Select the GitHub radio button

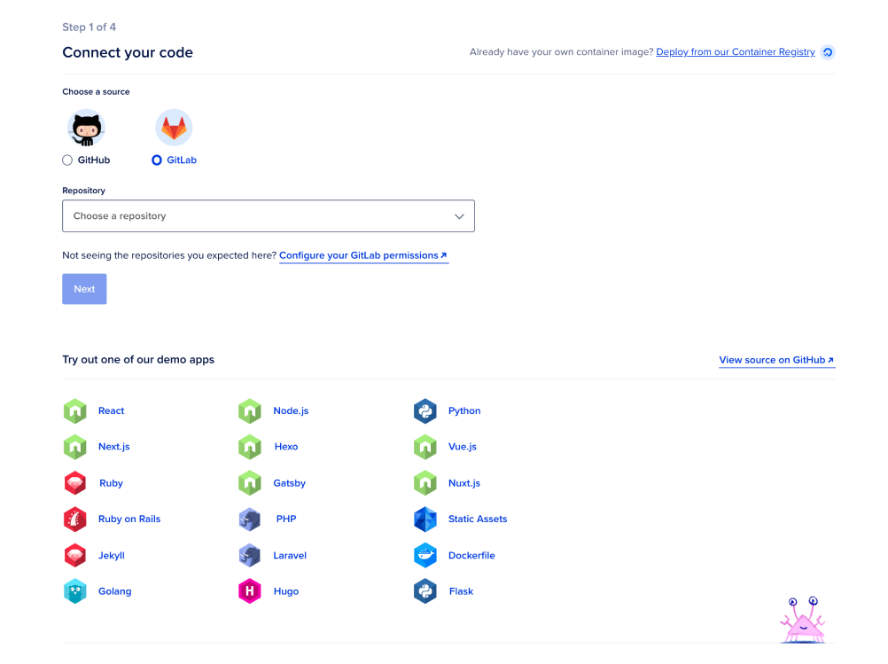(x=67, y=160)
